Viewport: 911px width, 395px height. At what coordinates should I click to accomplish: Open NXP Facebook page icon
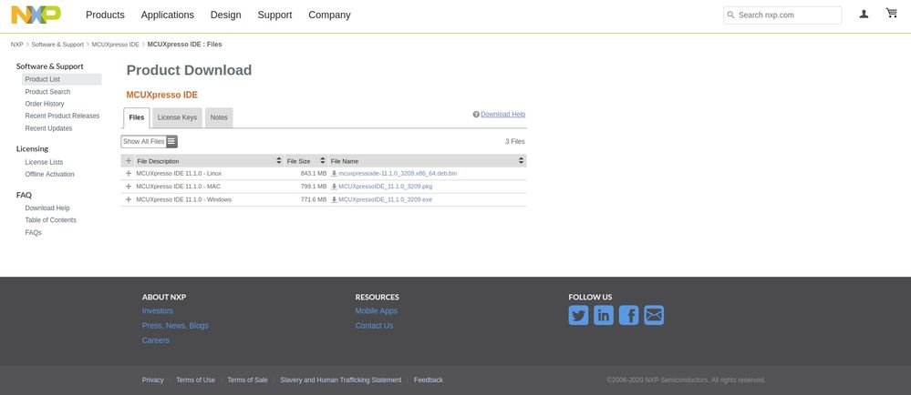(x=628, y=315)
